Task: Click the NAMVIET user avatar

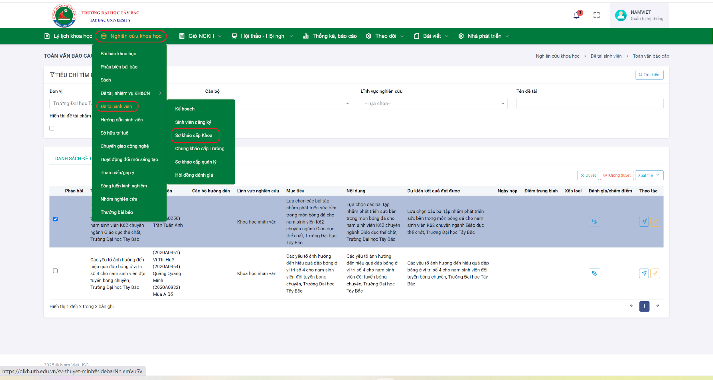Action: (x=621, y=15)
